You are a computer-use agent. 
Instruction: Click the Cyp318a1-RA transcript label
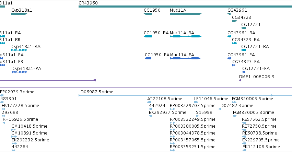[x=26, y=47]
